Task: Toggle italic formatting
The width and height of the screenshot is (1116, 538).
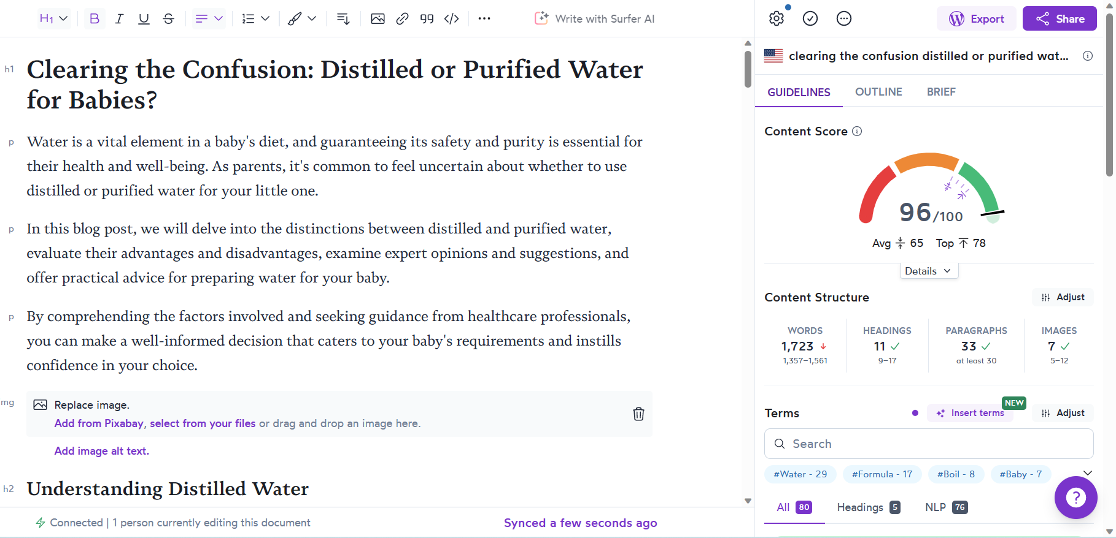Action: click(119, 19)
